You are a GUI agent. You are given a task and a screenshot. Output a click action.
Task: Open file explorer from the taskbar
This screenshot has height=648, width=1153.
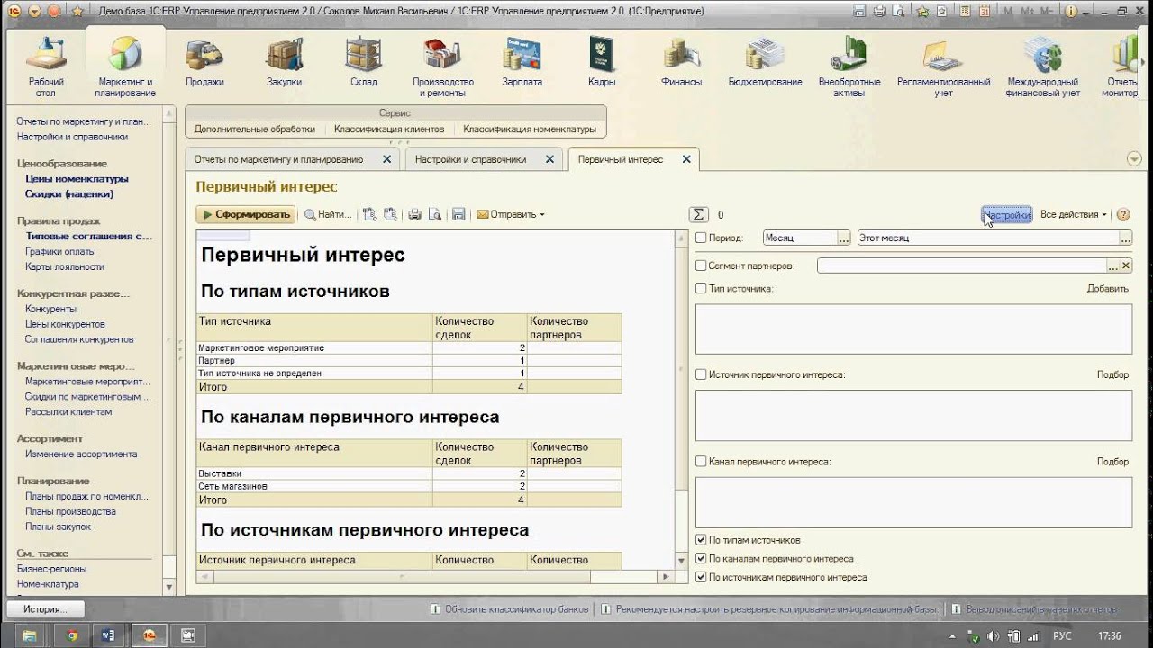click(31, 635)
